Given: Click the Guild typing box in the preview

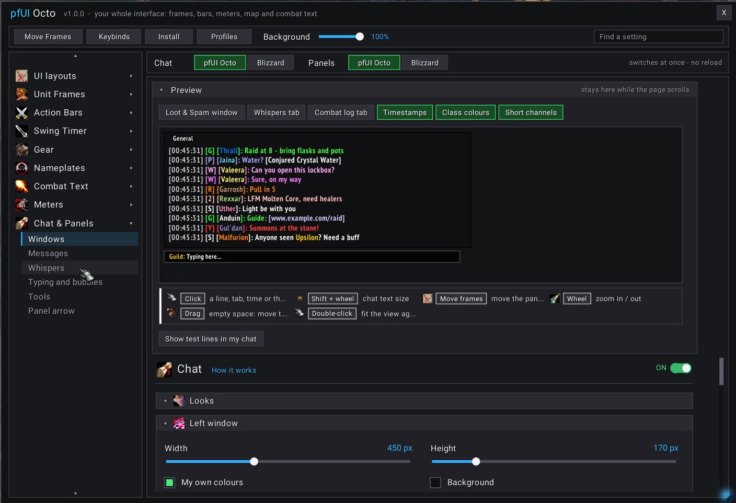Looking at the screenshot, I should point(312,257).
